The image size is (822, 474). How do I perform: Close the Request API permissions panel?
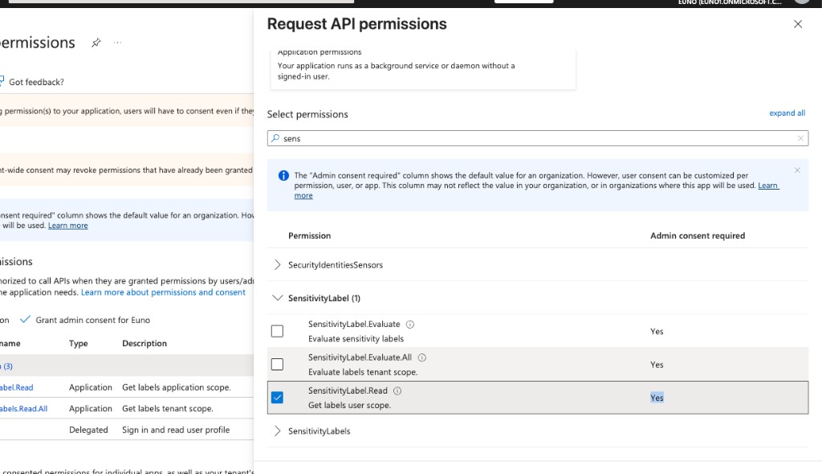(x=797, y=24)
